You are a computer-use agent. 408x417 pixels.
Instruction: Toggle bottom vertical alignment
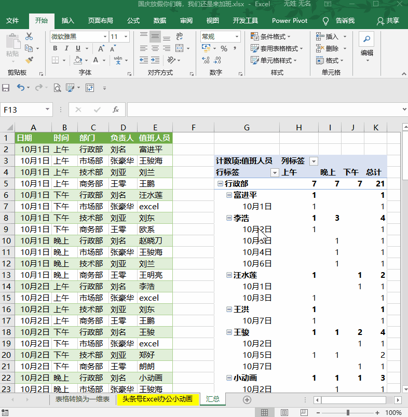(167, 38)
